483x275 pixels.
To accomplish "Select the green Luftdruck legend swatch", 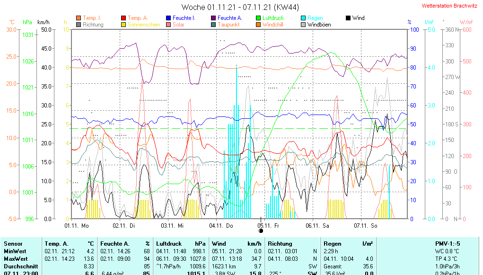I will (x=258, y=18).
